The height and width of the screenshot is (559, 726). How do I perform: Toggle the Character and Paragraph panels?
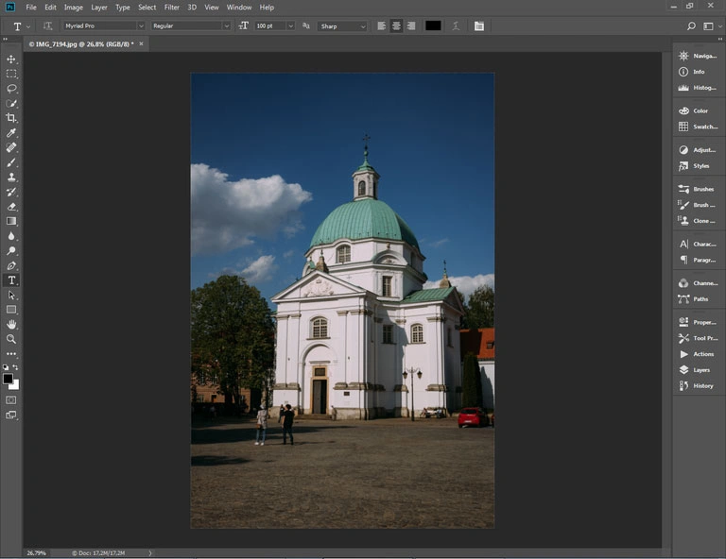tap(479, 25)
